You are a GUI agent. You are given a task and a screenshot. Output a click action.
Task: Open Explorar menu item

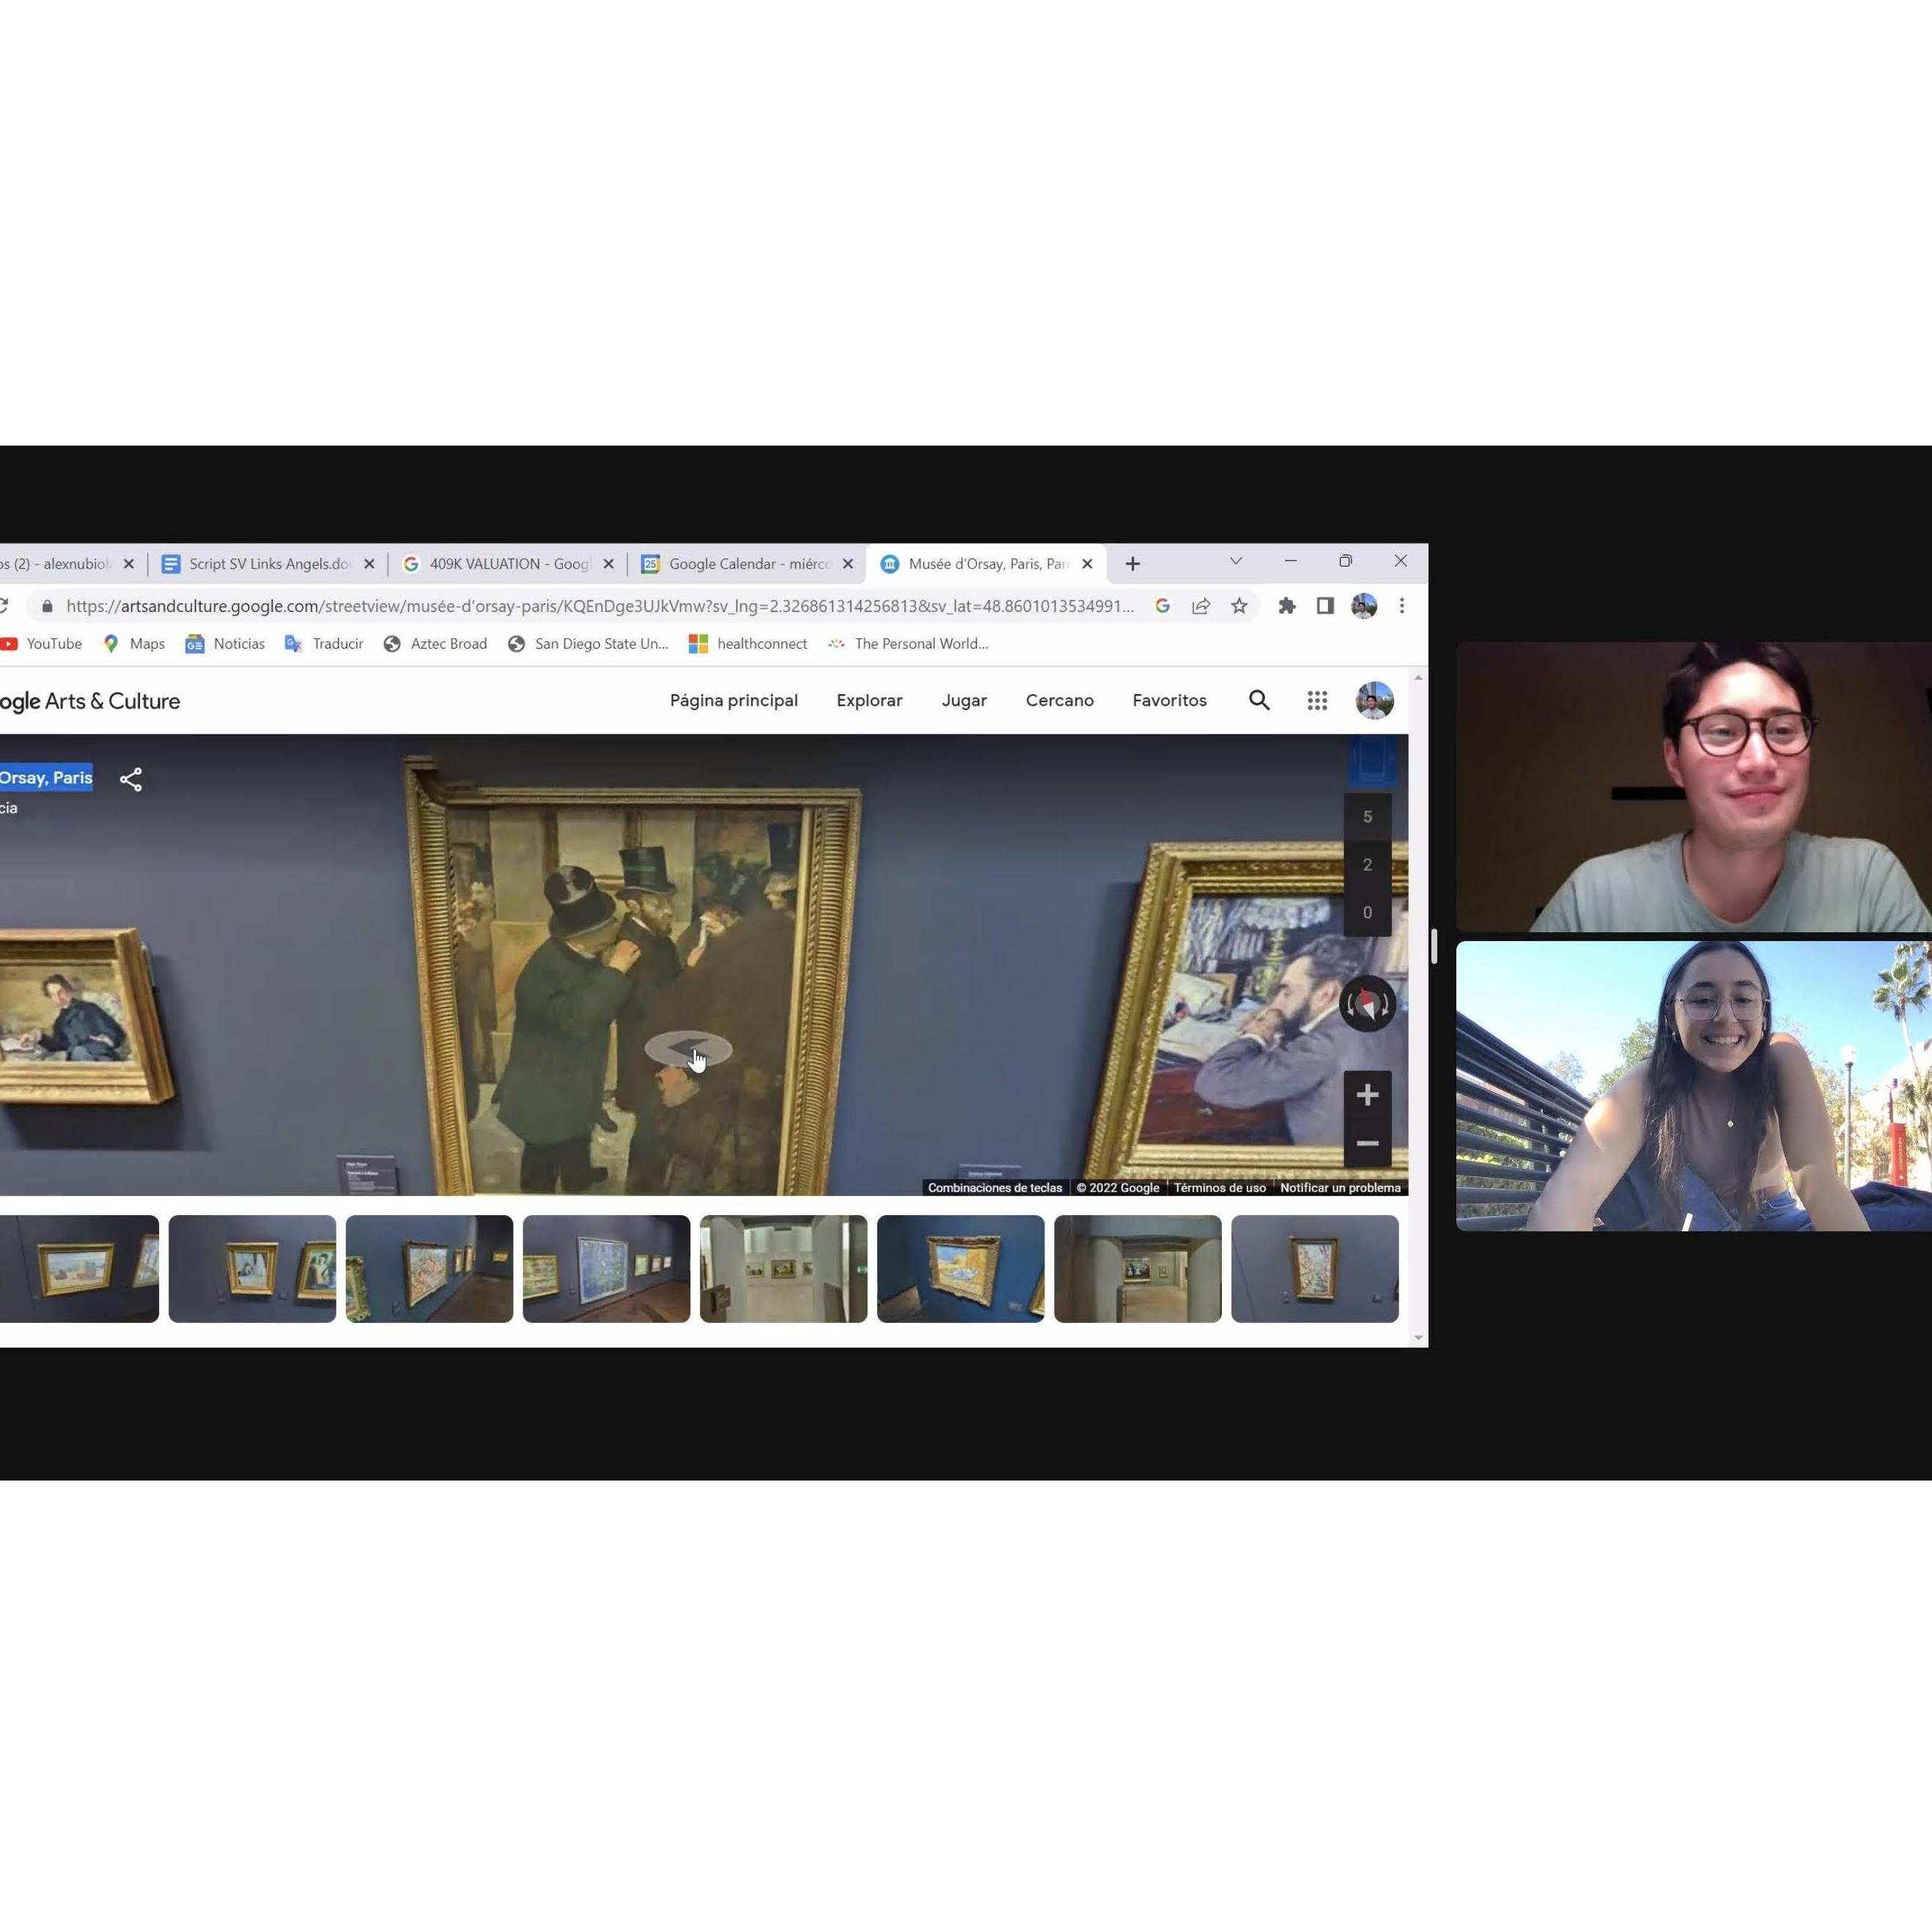[x=869, y=701]
